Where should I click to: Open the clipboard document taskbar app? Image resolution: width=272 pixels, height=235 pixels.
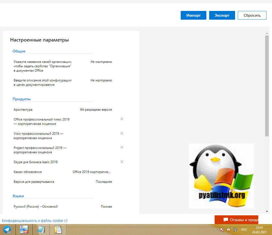point(58,230)
